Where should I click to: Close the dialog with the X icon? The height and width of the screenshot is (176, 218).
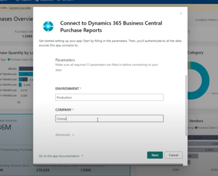(181, 14)
